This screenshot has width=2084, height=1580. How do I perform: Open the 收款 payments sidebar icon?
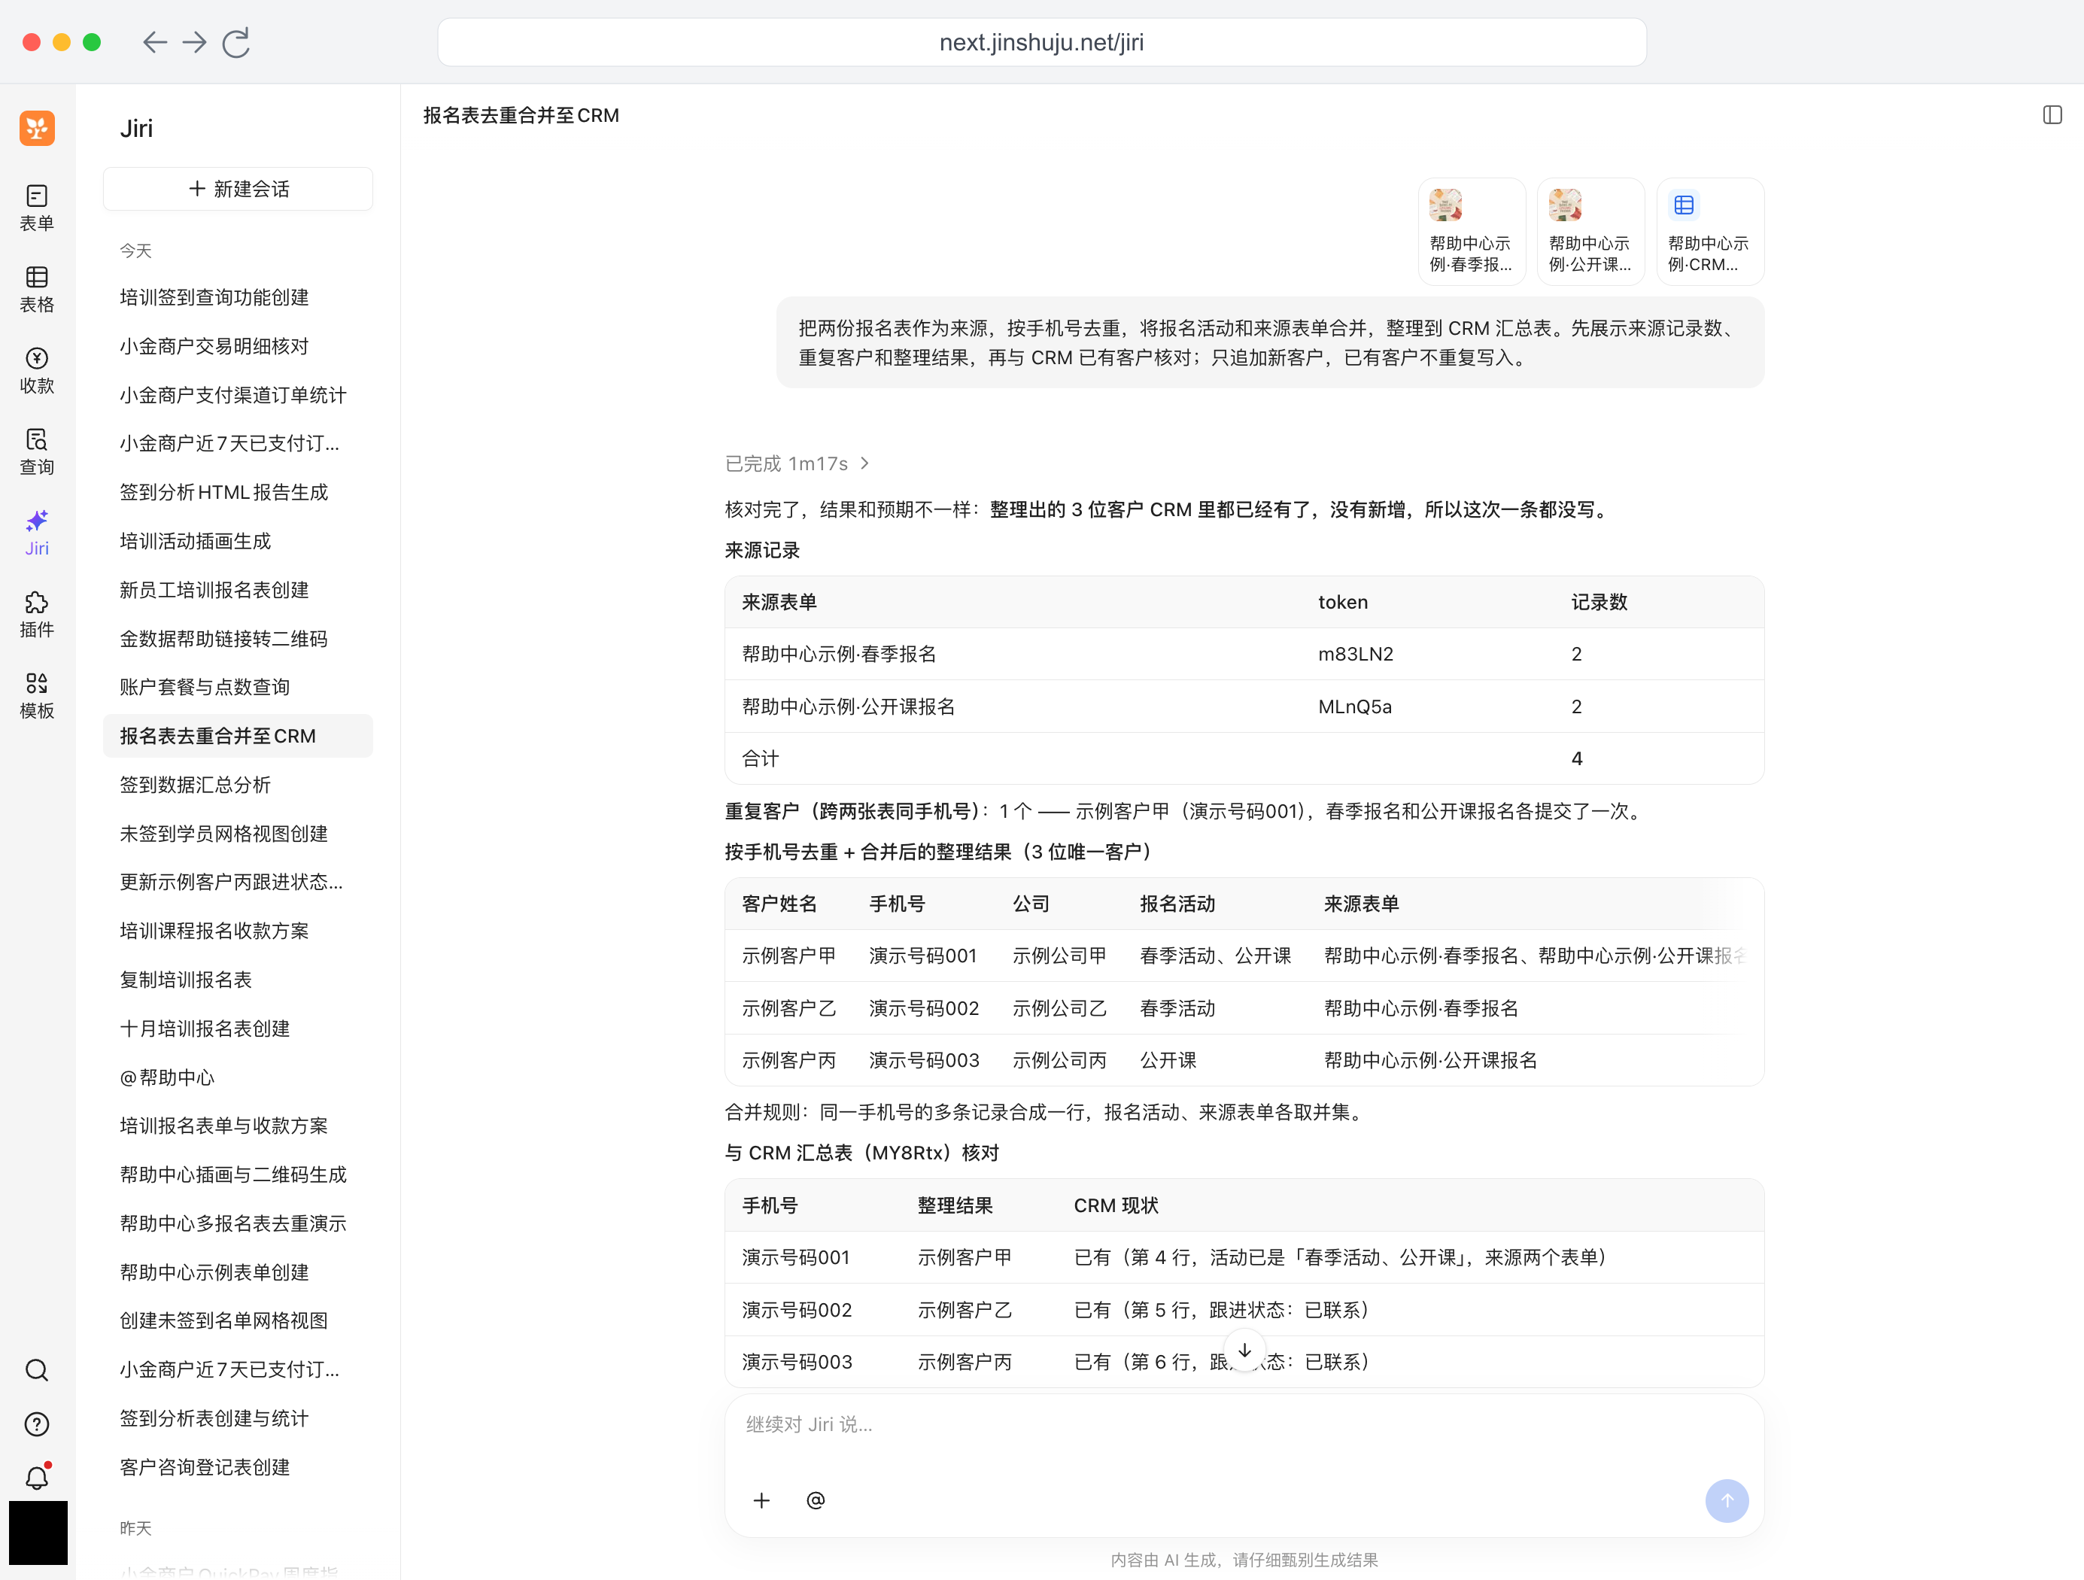click(37, 369)
